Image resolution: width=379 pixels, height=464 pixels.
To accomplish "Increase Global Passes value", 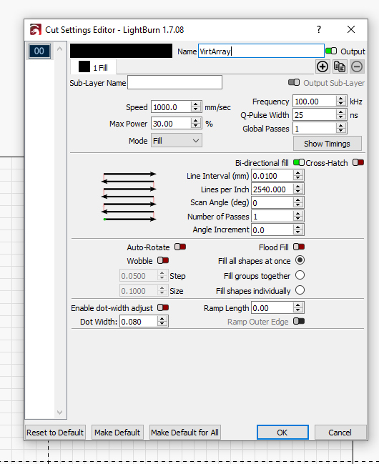I will pyautogui.click(x=341, y=126).
